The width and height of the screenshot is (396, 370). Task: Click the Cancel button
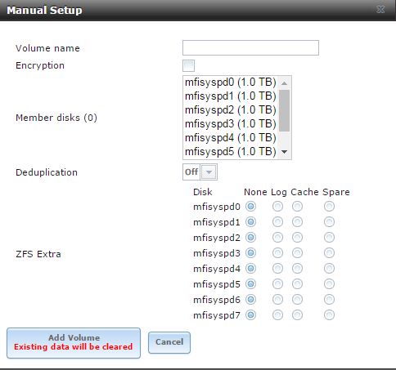(169, 342)
